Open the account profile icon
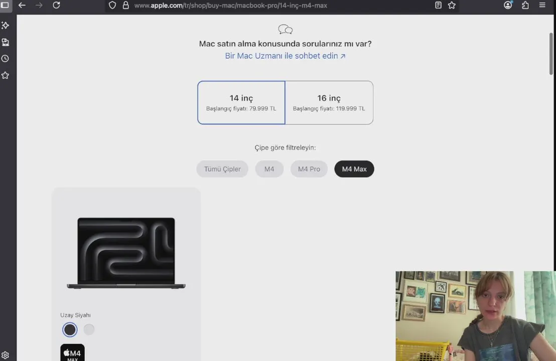 pos(508,5)
